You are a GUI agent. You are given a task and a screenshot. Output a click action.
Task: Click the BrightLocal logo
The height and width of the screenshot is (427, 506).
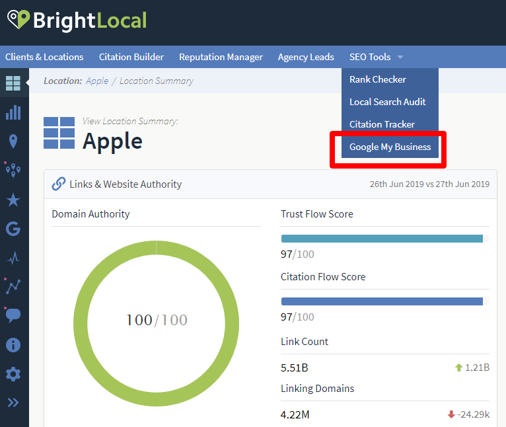tap(77, 20)
